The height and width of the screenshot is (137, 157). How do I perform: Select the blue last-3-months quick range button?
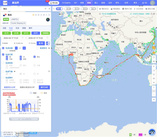click(x=36, y=33)
